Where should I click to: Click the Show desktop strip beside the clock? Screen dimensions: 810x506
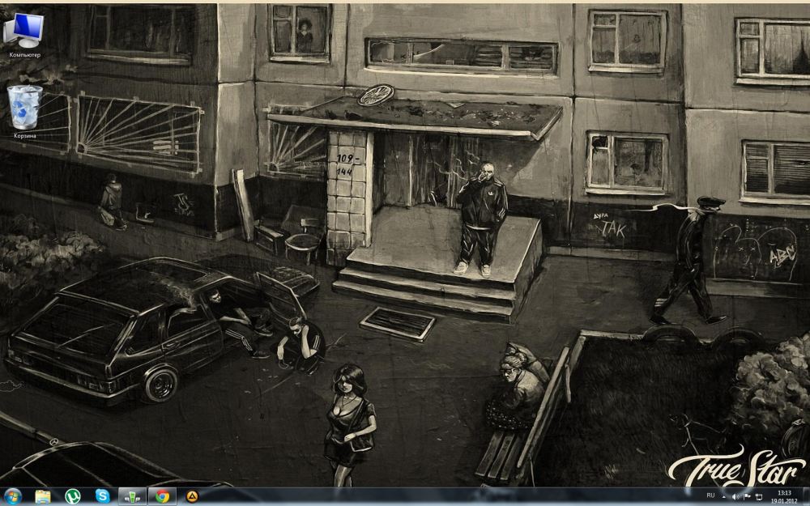(x=807, y=497)
